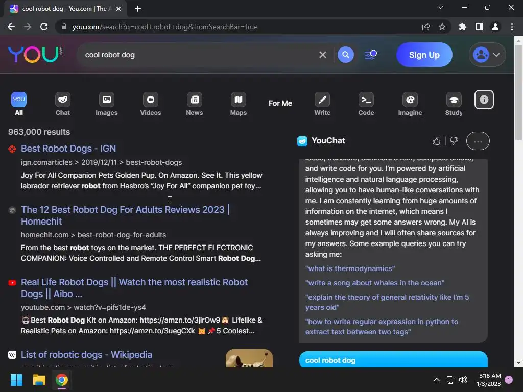Open the News tab
Viewport: 523px width, 392px height.
point(195,104)
